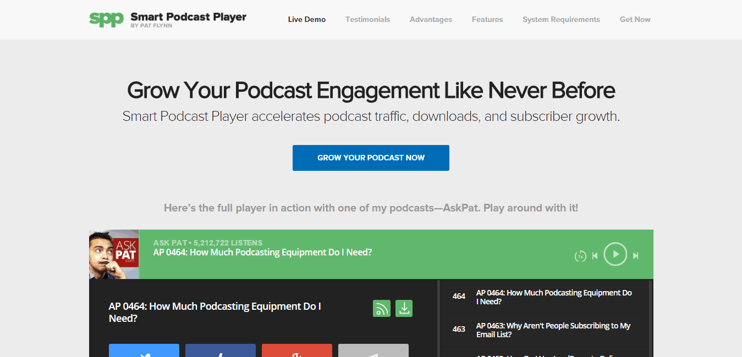
Task: Change playback speed with 1x icon
Action: (x=580, y=256)
